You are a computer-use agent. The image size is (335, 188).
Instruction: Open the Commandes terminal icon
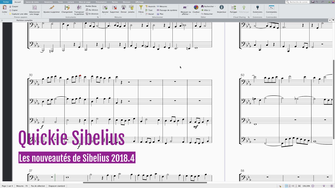271,8
